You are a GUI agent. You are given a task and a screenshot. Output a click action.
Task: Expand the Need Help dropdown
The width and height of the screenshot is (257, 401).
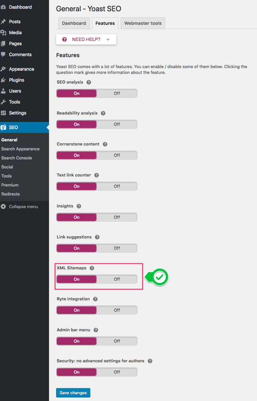click(86, 39)
